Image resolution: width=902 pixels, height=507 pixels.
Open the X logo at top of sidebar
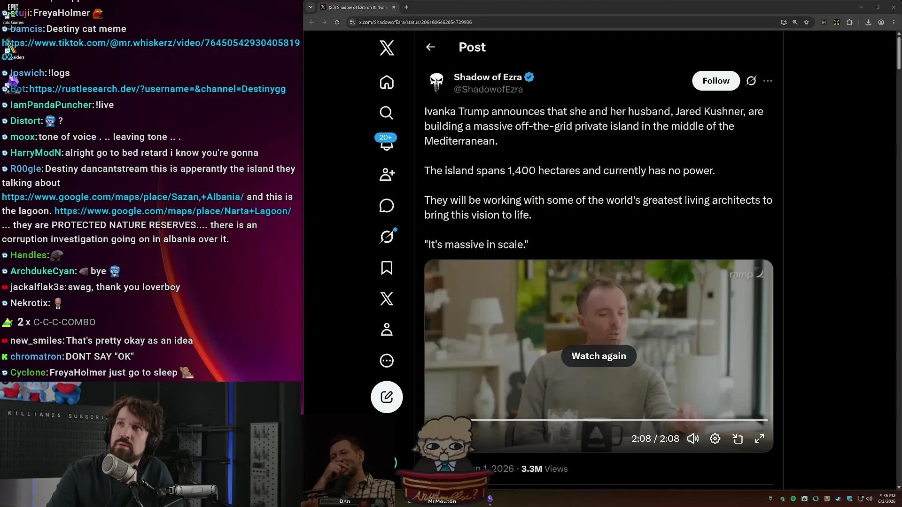(x=387, y=47)
